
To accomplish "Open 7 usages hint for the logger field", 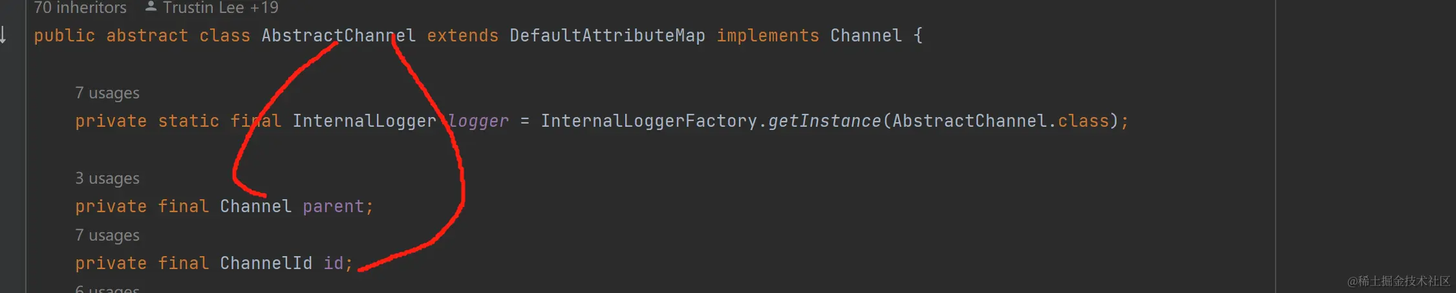I will click(x=107, y=93).
